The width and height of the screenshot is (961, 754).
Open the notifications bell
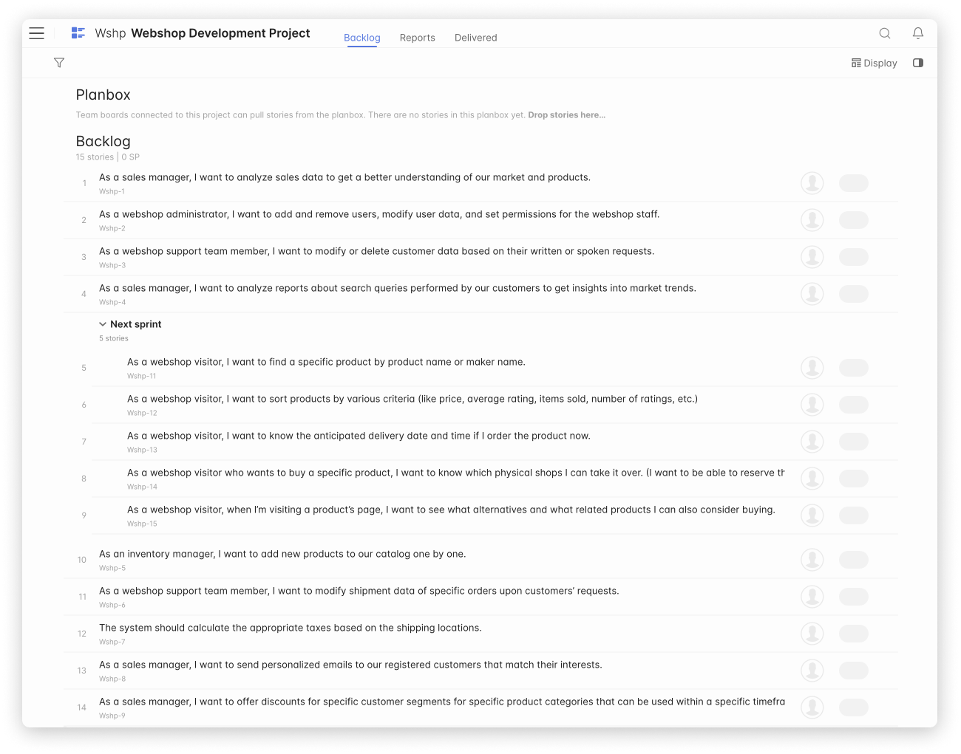(x=917, y=33)
